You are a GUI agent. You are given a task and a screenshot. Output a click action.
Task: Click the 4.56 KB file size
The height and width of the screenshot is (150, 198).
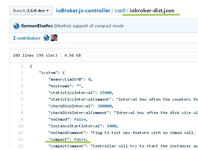coord(72,55)
